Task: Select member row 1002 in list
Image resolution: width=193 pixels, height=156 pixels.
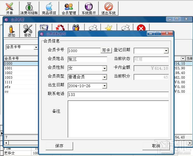Action: pos(21,73)
